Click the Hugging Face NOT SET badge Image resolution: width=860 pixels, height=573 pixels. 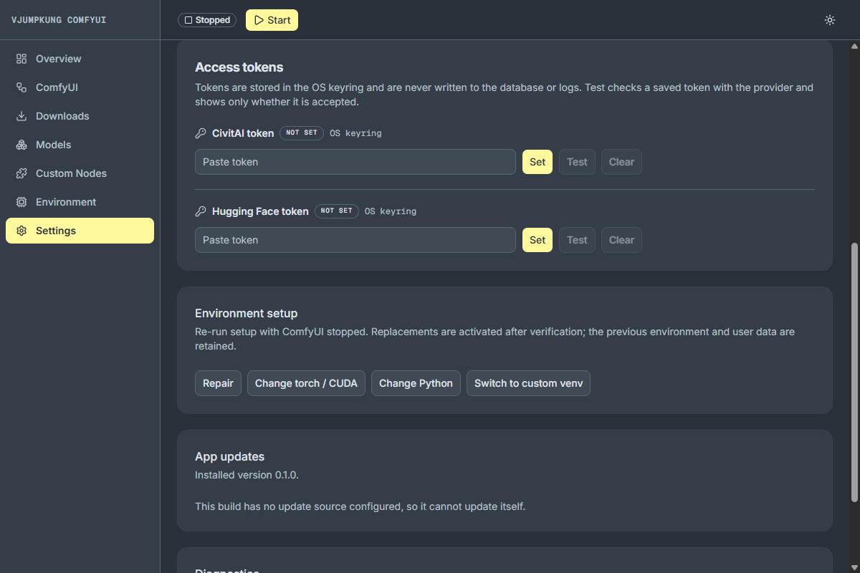pyautogui.click(x=337, y=211)
